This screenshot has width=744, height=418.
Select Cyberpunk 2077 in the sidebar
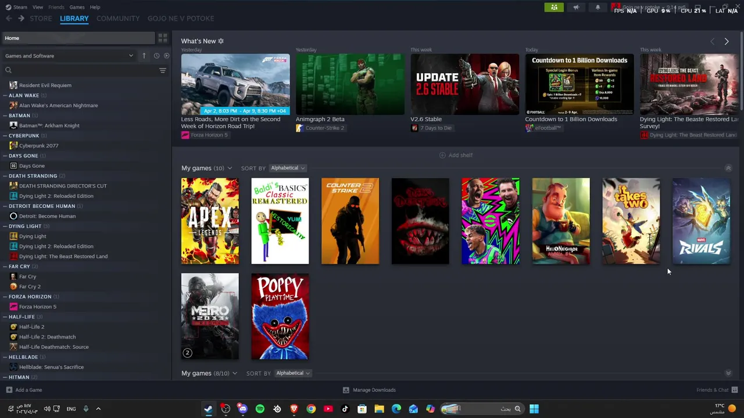tap(38, 146)
